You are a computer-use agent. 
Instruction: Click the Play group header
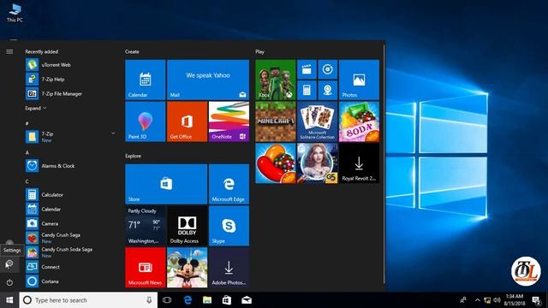pos(259,51)
